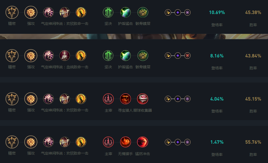Click the shield stat shard in the 8.16% row
Screen dimensions: 268x163
tap(187, 56)
